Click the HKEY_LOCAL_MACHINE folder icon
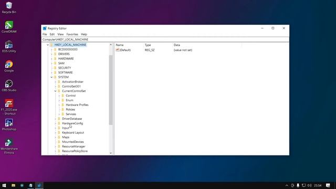Screen dimensions: 336x189 (51, 45)
